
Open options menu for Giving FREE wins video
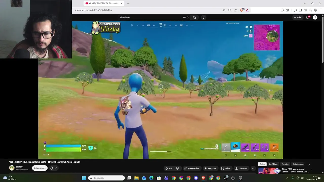311,170
